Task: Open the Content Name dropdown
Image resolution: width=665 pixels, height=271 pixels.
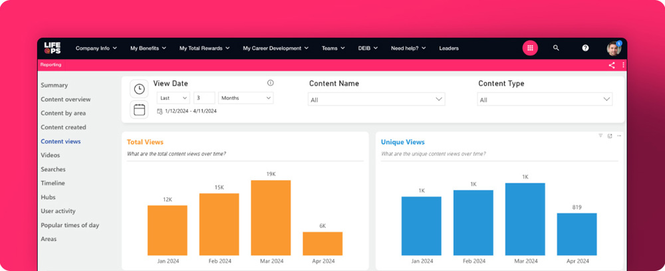Action: [376, 99]
